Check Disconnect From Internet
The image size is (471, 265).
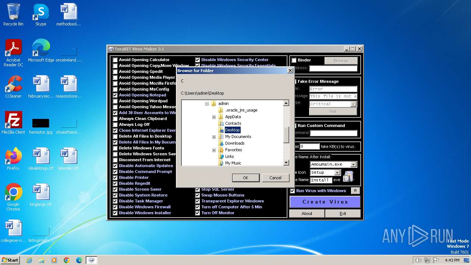(x=115, y=160)
